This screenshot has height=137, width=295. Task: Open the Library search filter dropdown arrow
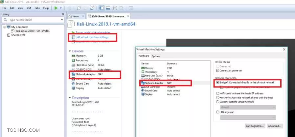pos(62,20)
